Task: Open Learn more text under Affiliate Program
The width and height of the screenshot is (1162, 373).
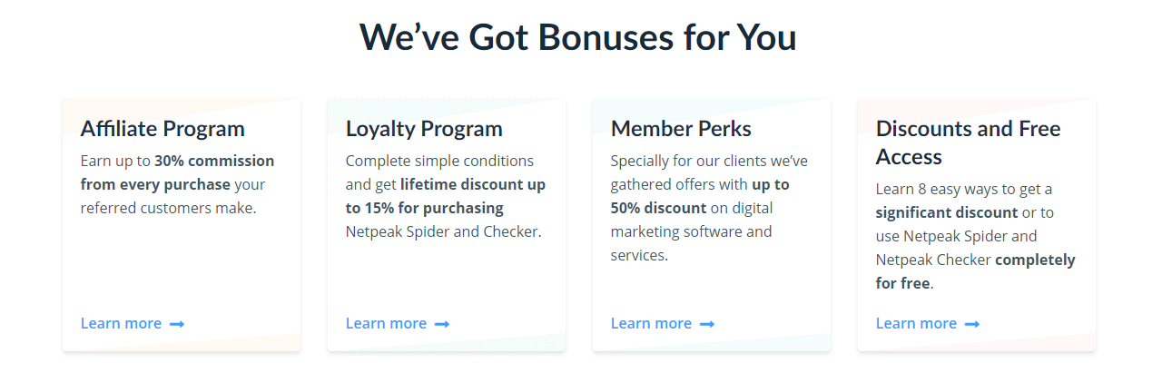Action: 121,323
